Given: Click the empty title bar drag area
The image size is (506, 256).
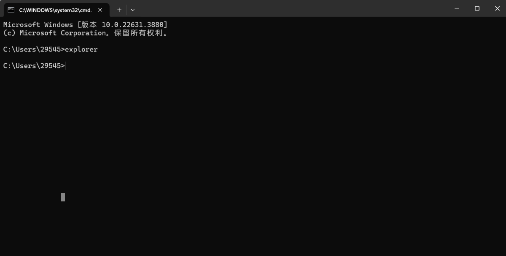Looking at the screenshot, I should point(291,8).
